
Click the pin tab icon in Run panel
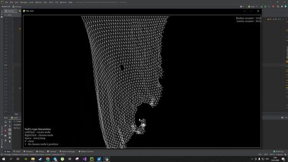pyautogui.click(x=5, y=141)
